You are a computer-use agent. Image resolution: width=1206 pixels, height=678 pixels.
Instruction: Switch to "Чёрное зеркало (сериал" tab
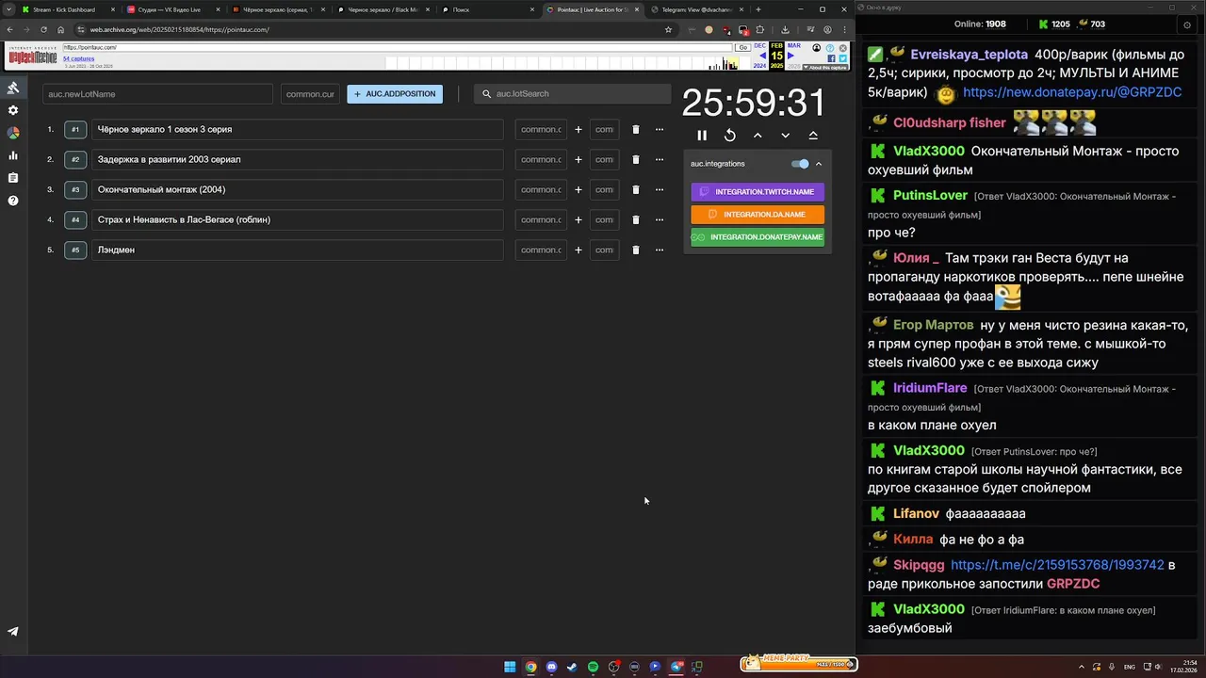pyautogui.click(x=276, y=9)
